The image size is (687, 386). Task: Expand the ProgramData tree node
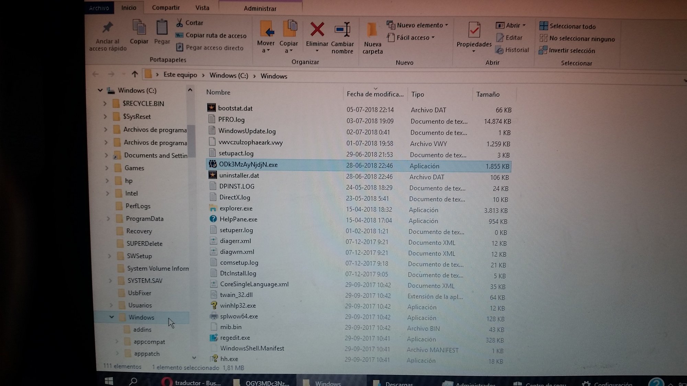point(108,219)
